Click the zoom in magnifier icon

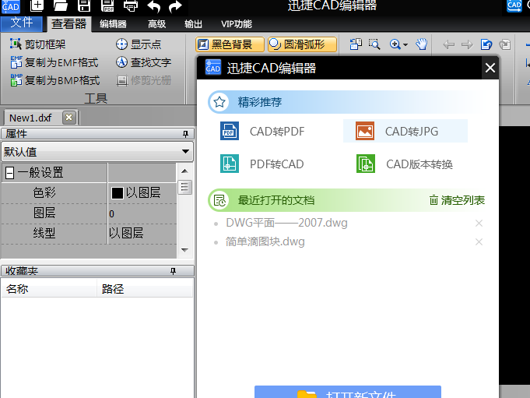(395, 44)
